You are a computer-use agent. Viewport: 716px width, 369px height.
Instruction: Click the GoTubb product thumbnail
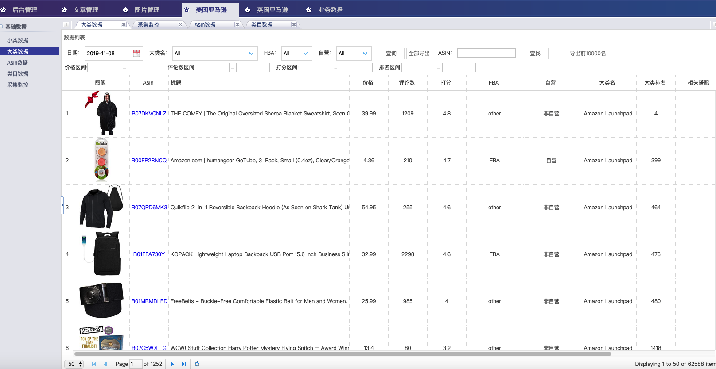(x=101, y=160)
